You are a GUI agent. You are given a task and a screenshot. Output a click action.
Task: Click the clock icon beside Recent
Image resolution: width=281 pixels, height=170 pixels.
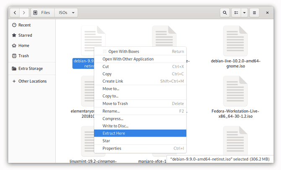[14, 25]
